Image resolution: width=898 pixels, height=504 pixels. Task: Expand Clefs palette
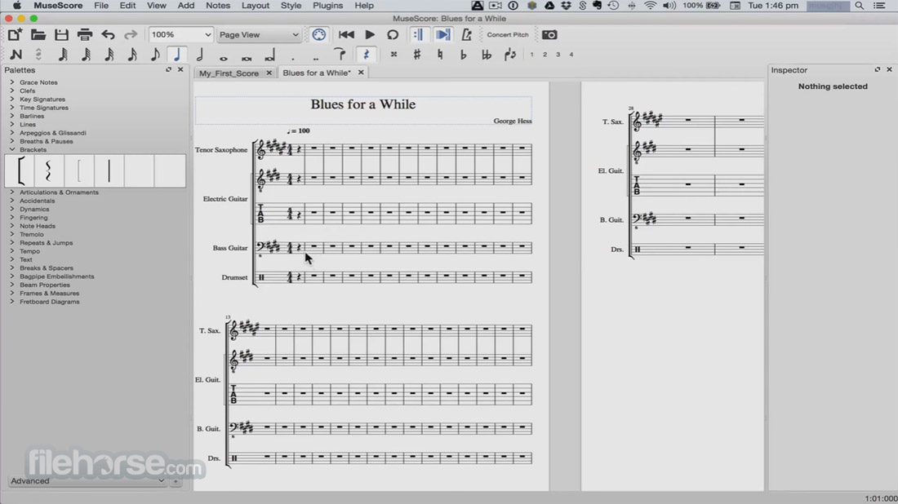click(x=12, y=91)
